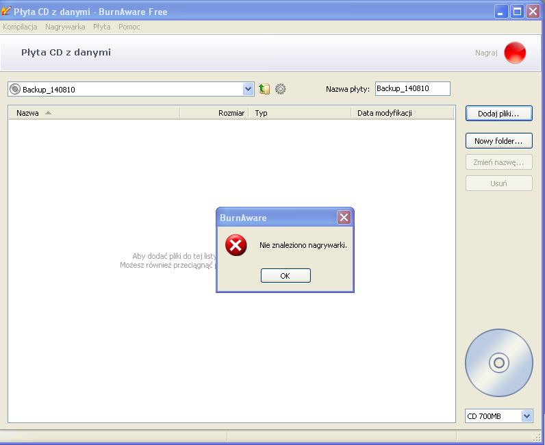The width and height of the screenshot is (545, 445).
Task: Click the Usuń button
Action: (498, 183)
